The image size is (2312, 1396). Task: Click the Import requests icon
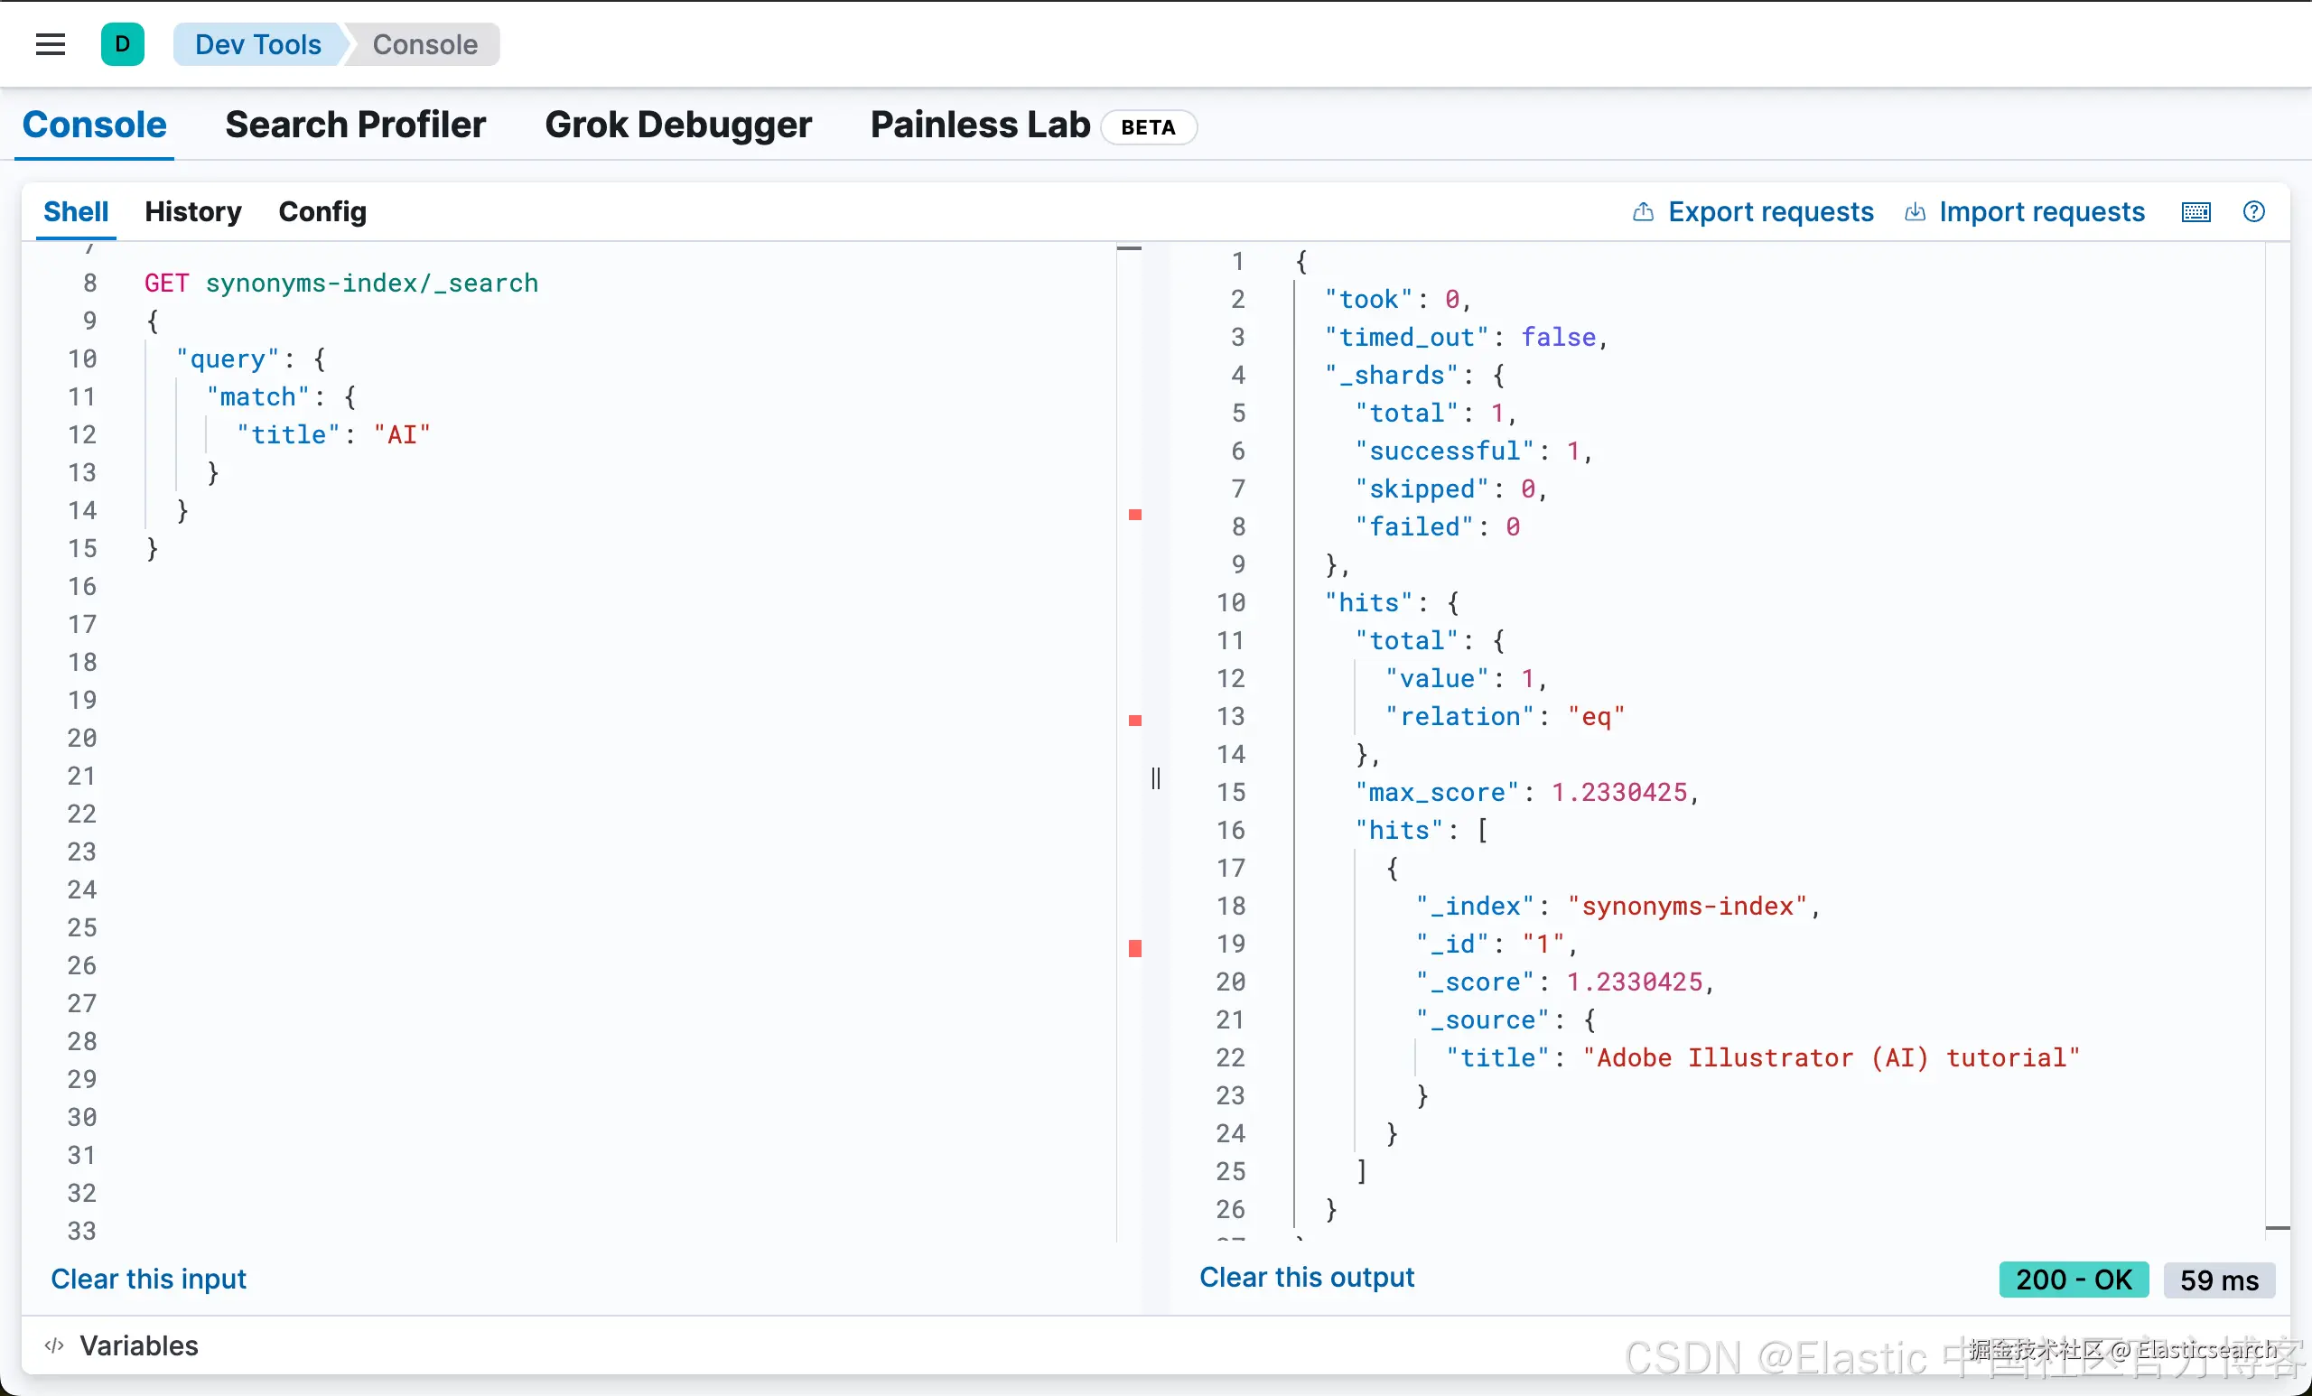[1914, 212]
